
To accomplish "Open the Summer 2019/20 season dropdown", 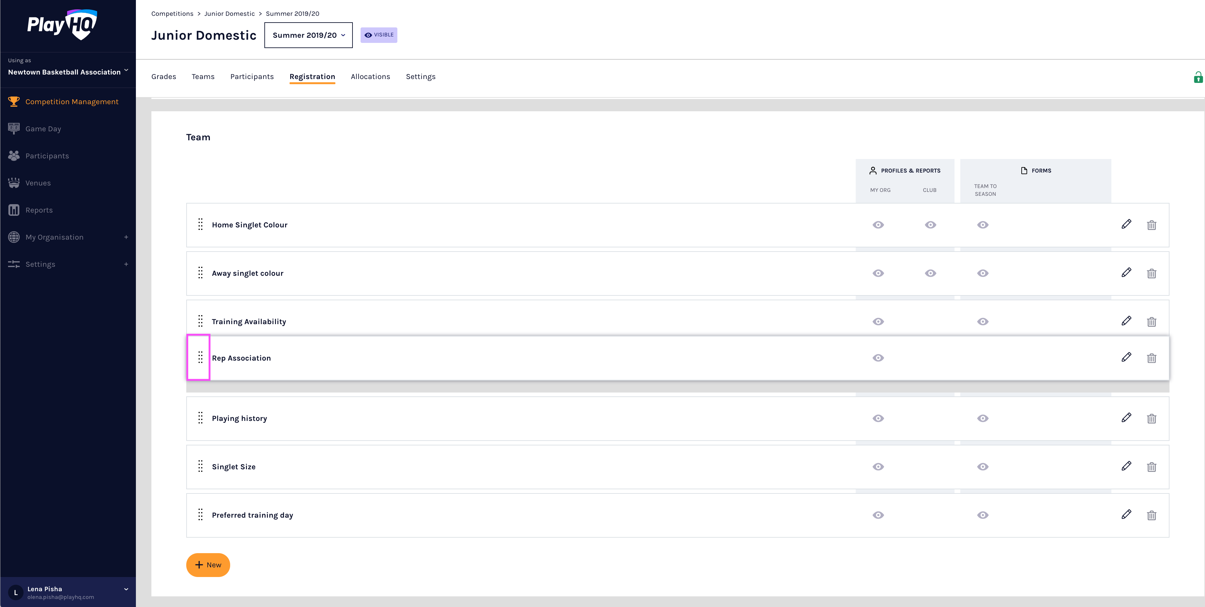I will coord(308,35).
